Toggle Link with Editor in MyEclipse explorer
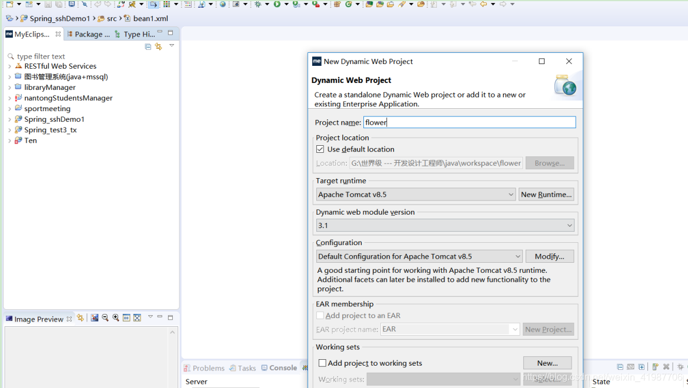688x388 pixels. coord(158,46)
